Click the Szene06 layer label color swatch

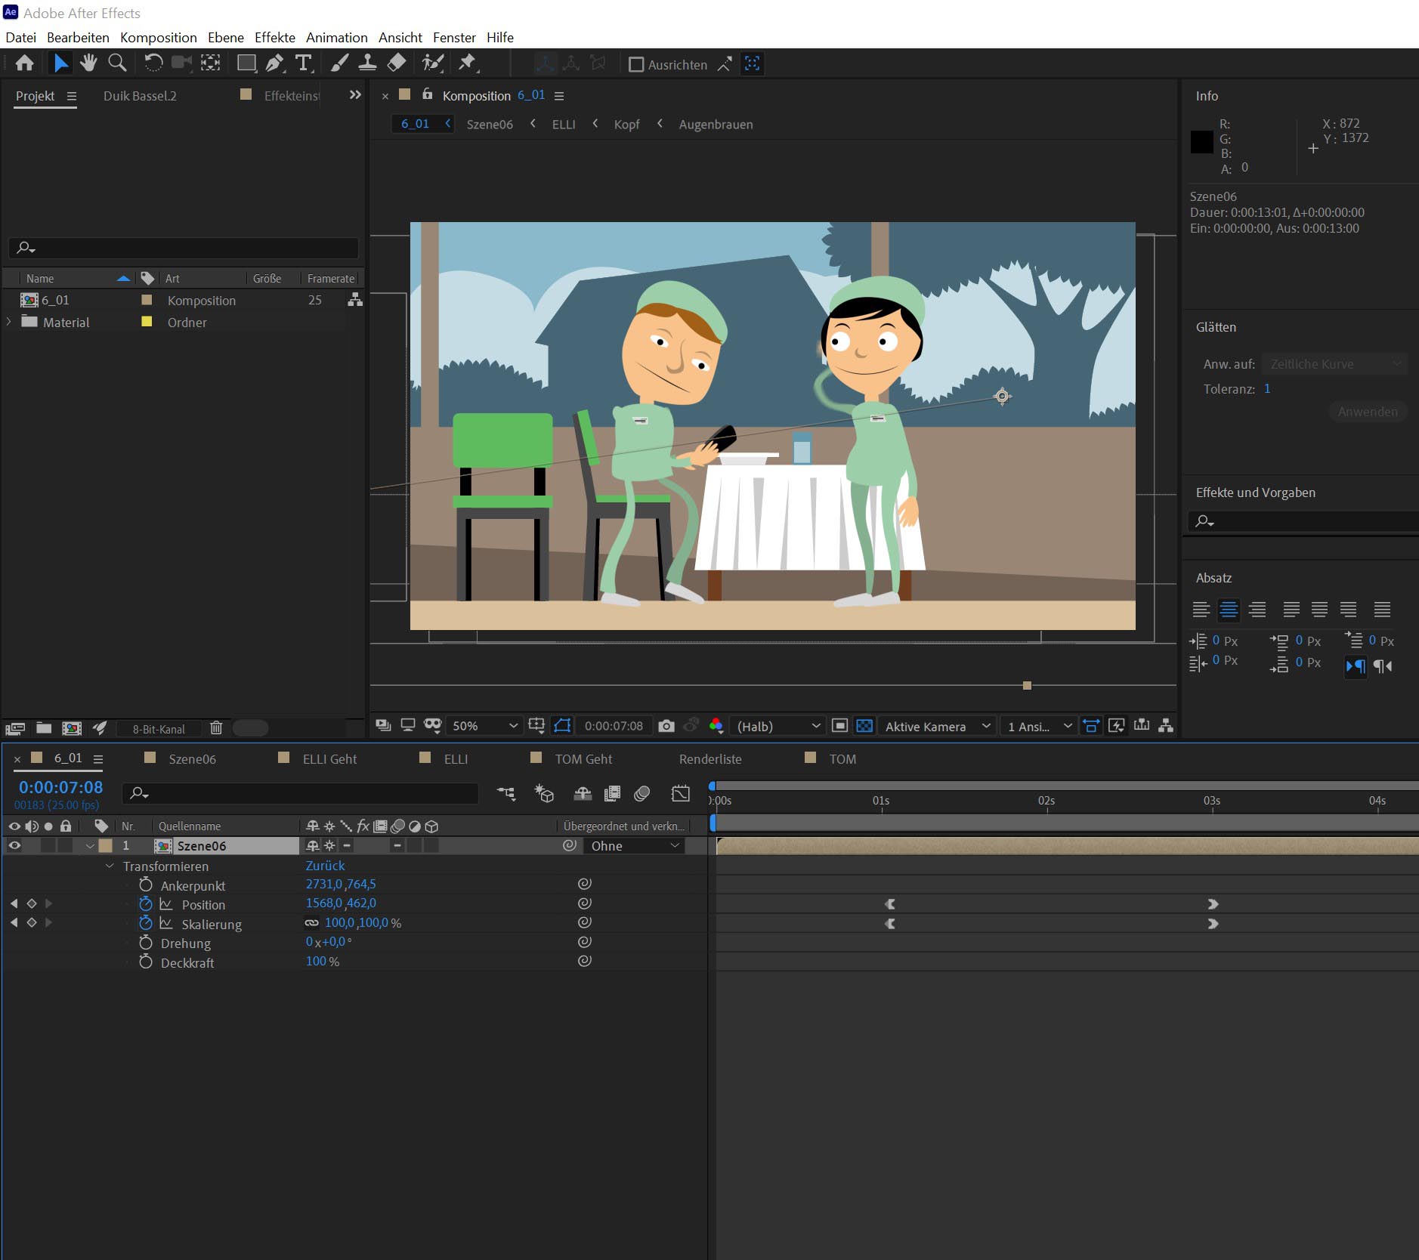point(104,845)
